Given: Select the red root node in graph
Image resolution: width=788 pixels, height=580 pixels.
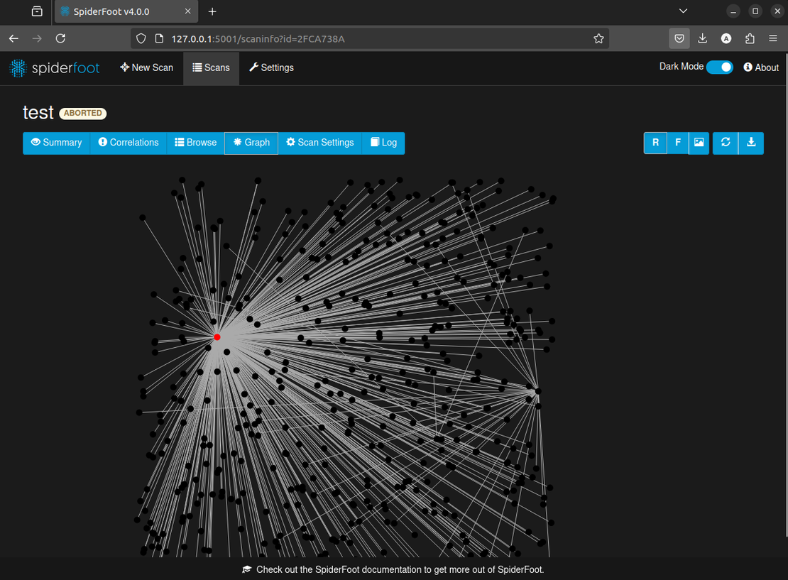Looking at the screenshot, I should (x=217, y=337).
